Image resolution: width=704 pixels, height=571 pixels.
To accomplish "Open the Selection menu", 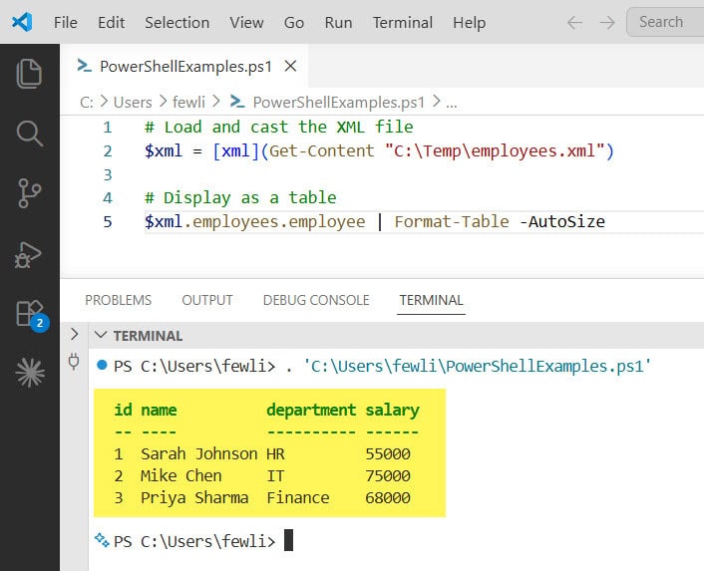I will [176, 23].
